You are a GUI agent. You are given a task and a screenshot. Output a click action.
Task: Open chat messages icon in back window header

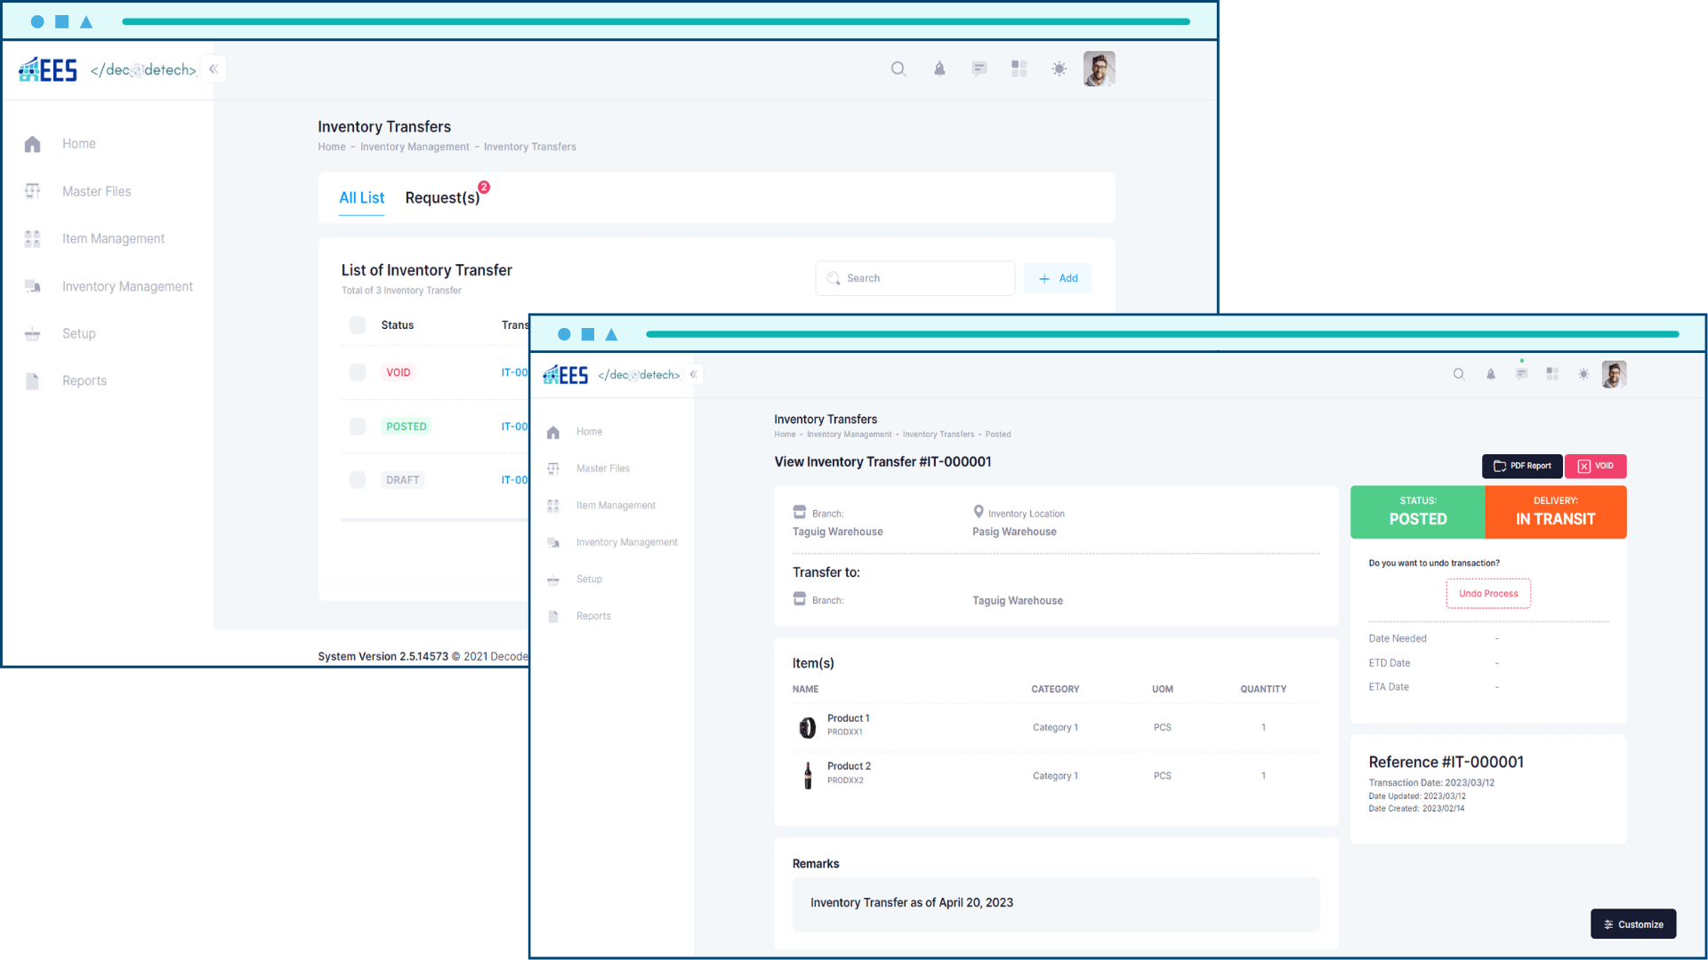979,69
